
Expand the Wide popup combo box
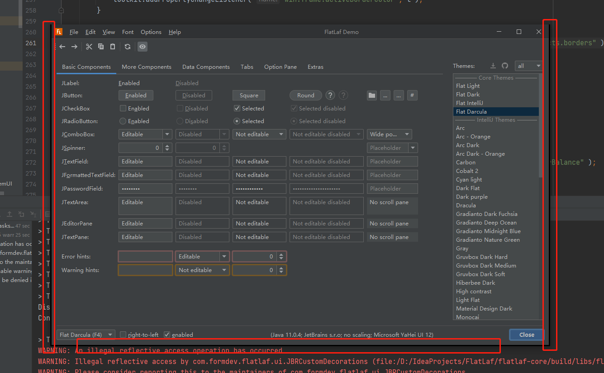(389, 134)
